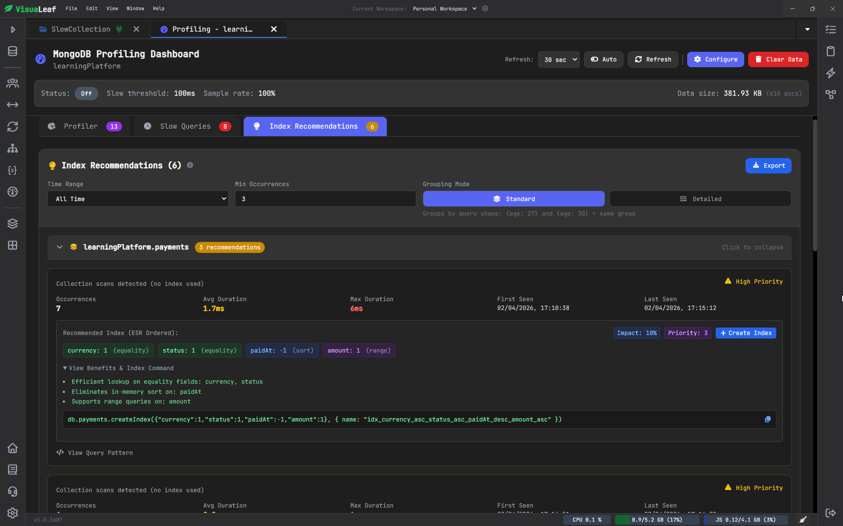The width and height of the screenshot is (843, 526).
Task: Click the 3 recommendations badge
Action: (x=230, y=247)
